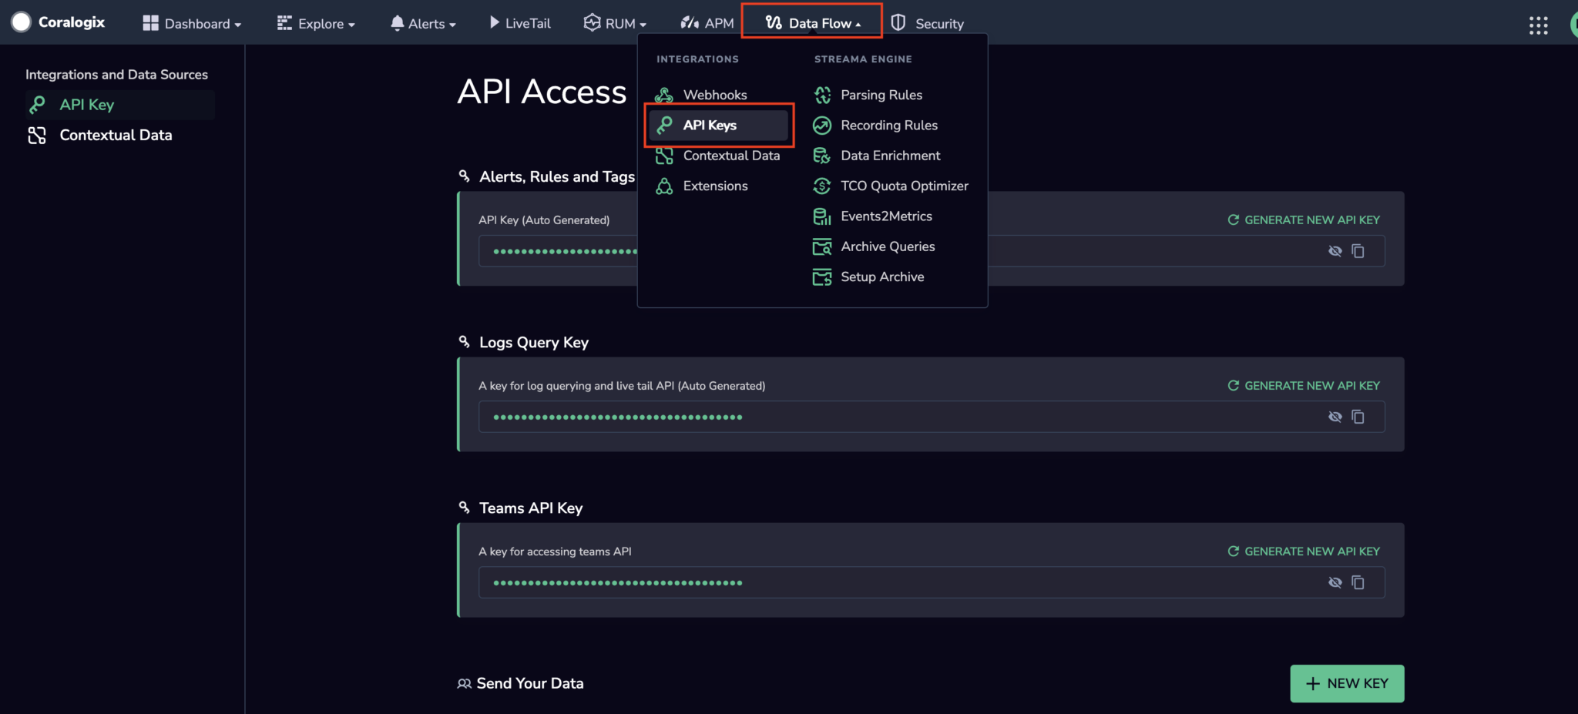This screenshot has height=714, width=1578.
Task: Click the Events2Metrics icon
Action: (x=822, y=216)
